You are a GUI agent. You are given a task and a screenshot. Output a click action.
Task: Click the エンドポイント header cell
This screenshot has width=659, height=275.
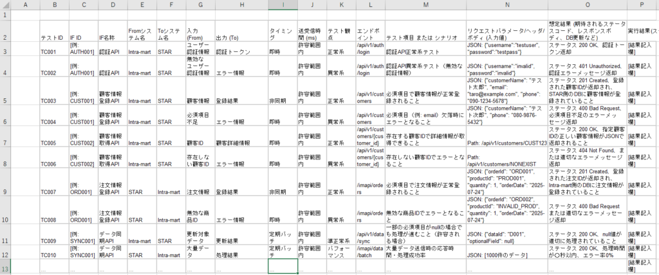tap(370, 31)
